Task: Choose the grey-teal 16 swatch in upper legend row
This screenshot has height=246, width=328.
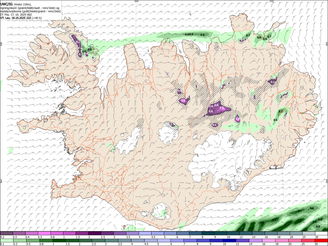Action: pos(271,233)
